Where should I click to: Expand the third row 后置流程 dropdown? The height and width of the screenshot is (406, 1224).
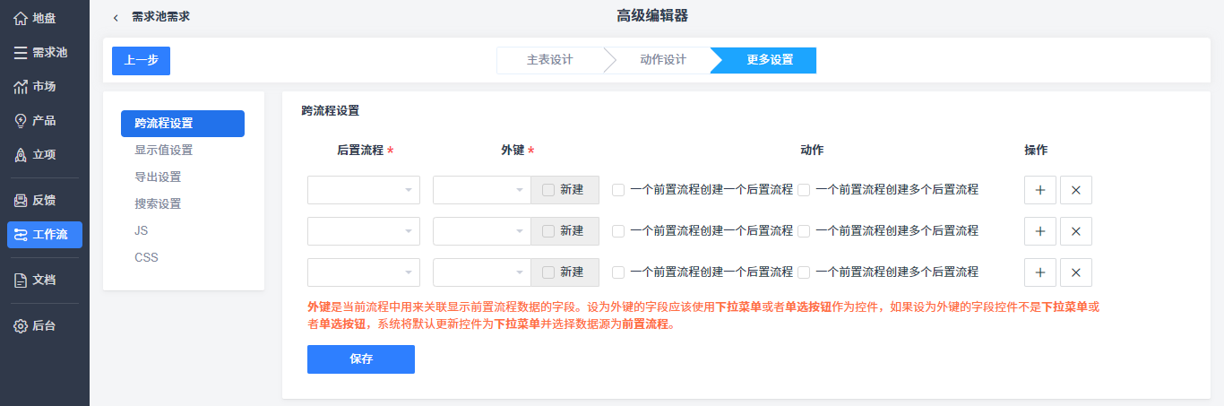pos(364,272)
